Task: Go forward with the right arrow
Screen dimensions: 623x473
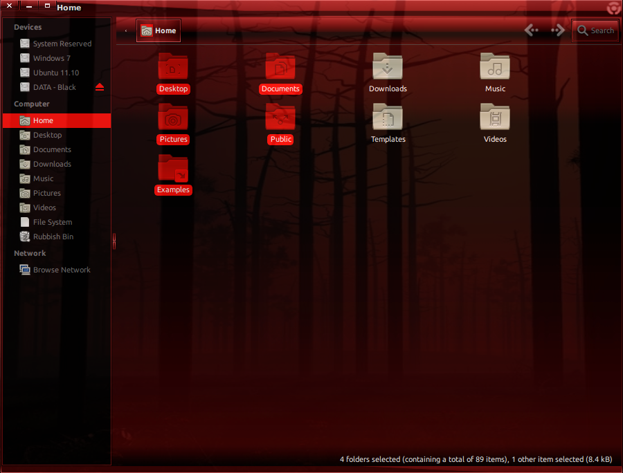Action: (x=558, y=30)
